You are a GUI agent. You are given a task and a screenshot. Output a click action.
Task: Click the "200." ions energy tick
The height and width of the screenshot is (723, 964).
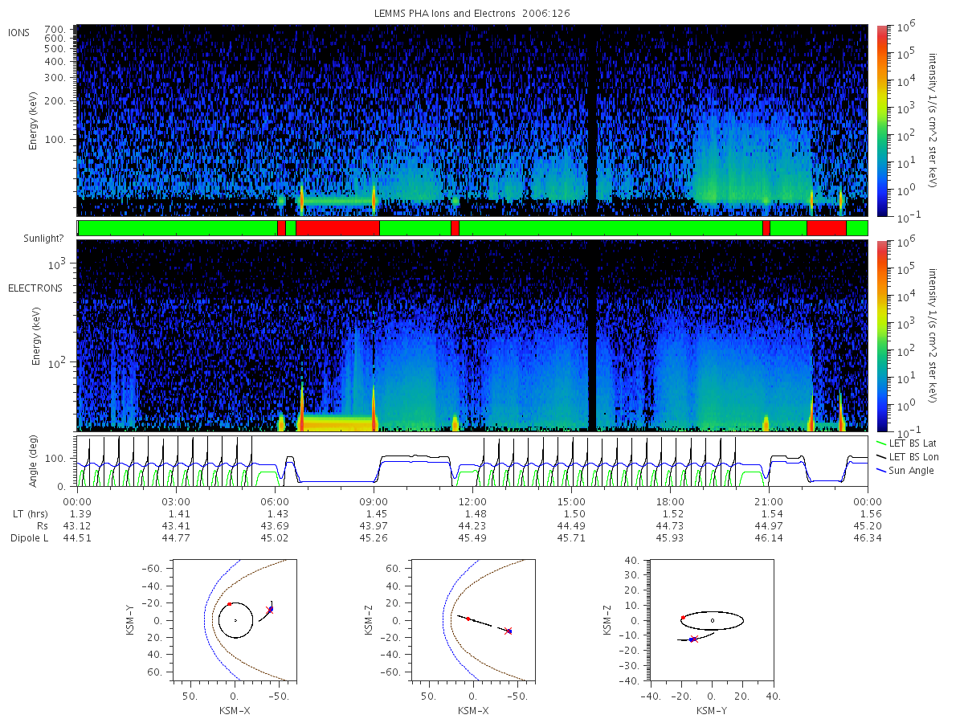click(56, 101)
